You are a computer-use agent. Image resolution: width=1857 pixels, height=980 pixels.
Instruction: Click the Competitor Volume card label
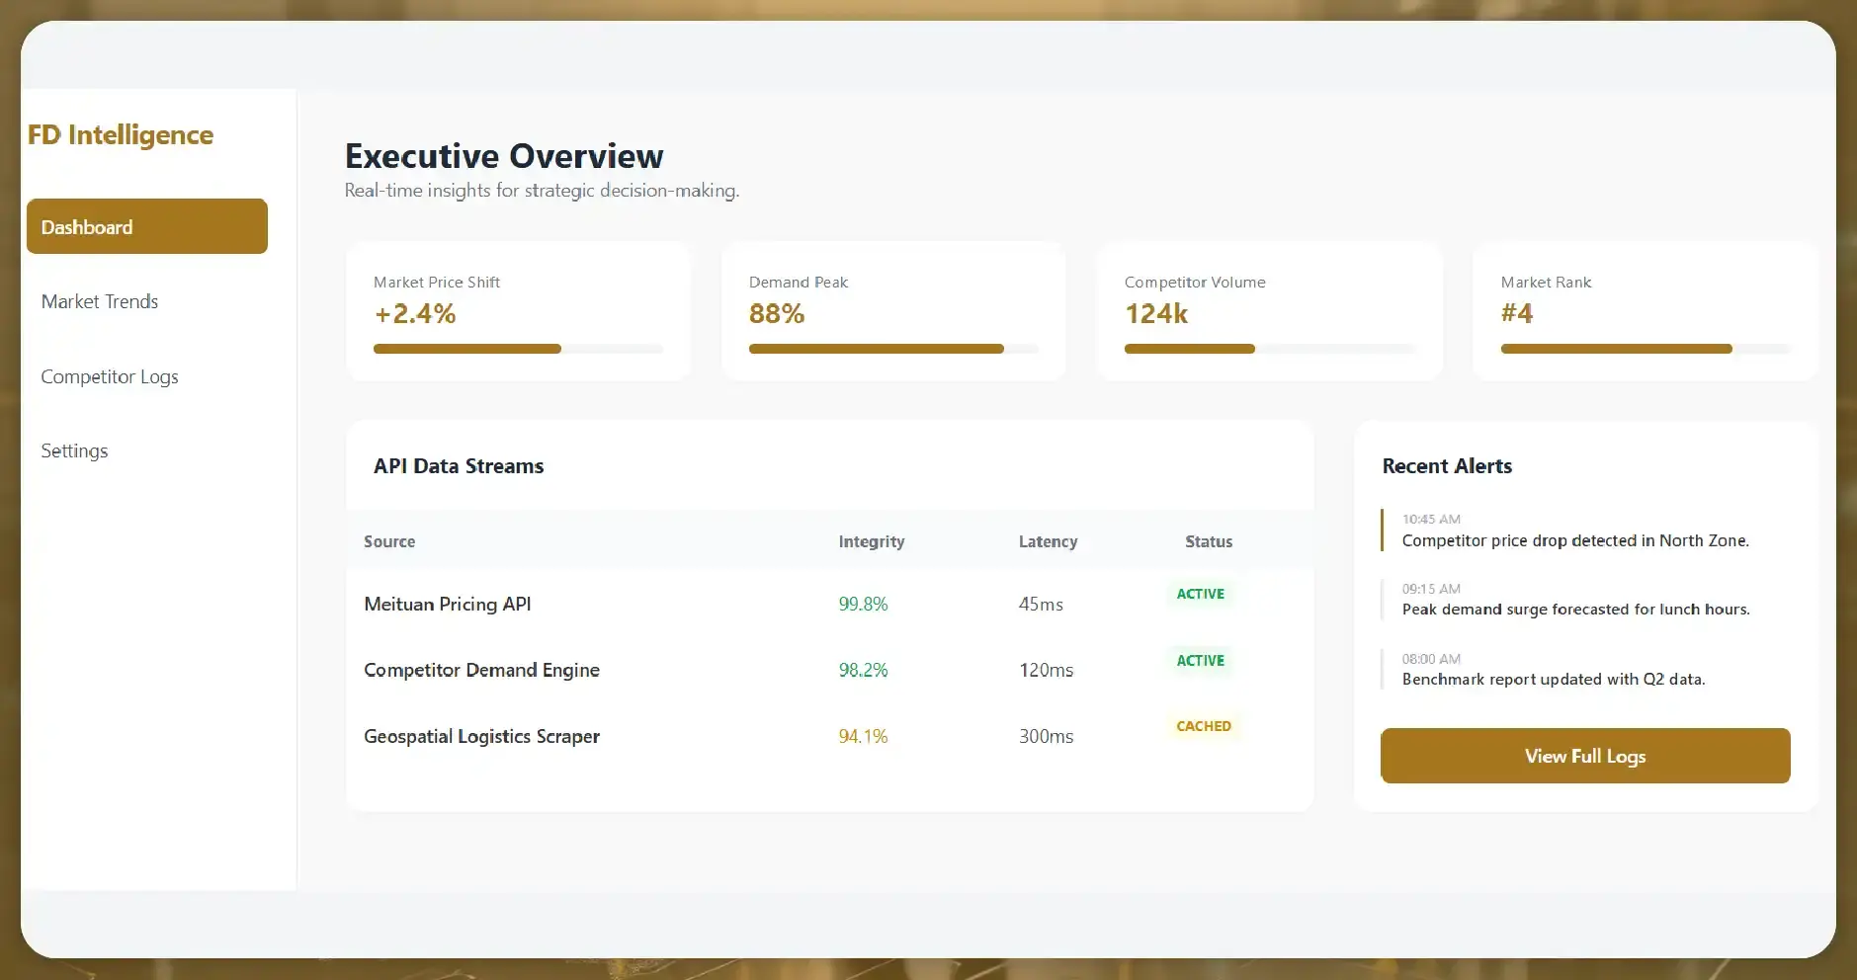(x=1195, y=283)
